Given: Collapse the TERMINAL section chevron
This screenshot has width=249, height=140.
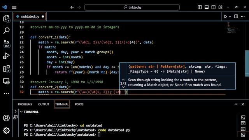Looking at the screenshot, I should pyautogui.click(x=21, y=112).
